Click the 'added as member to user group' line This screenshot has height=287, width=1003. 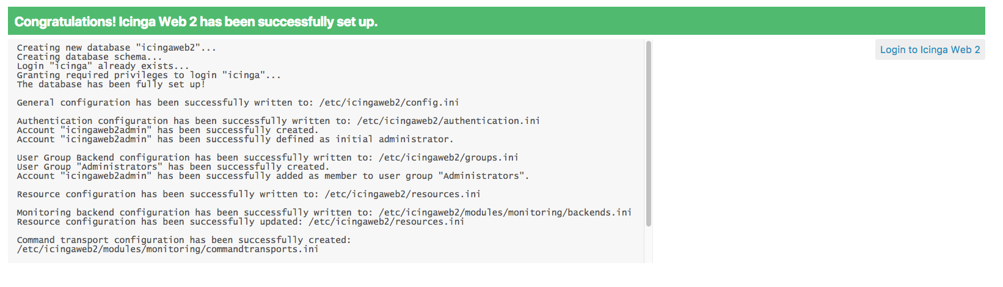tap(272, 176)
